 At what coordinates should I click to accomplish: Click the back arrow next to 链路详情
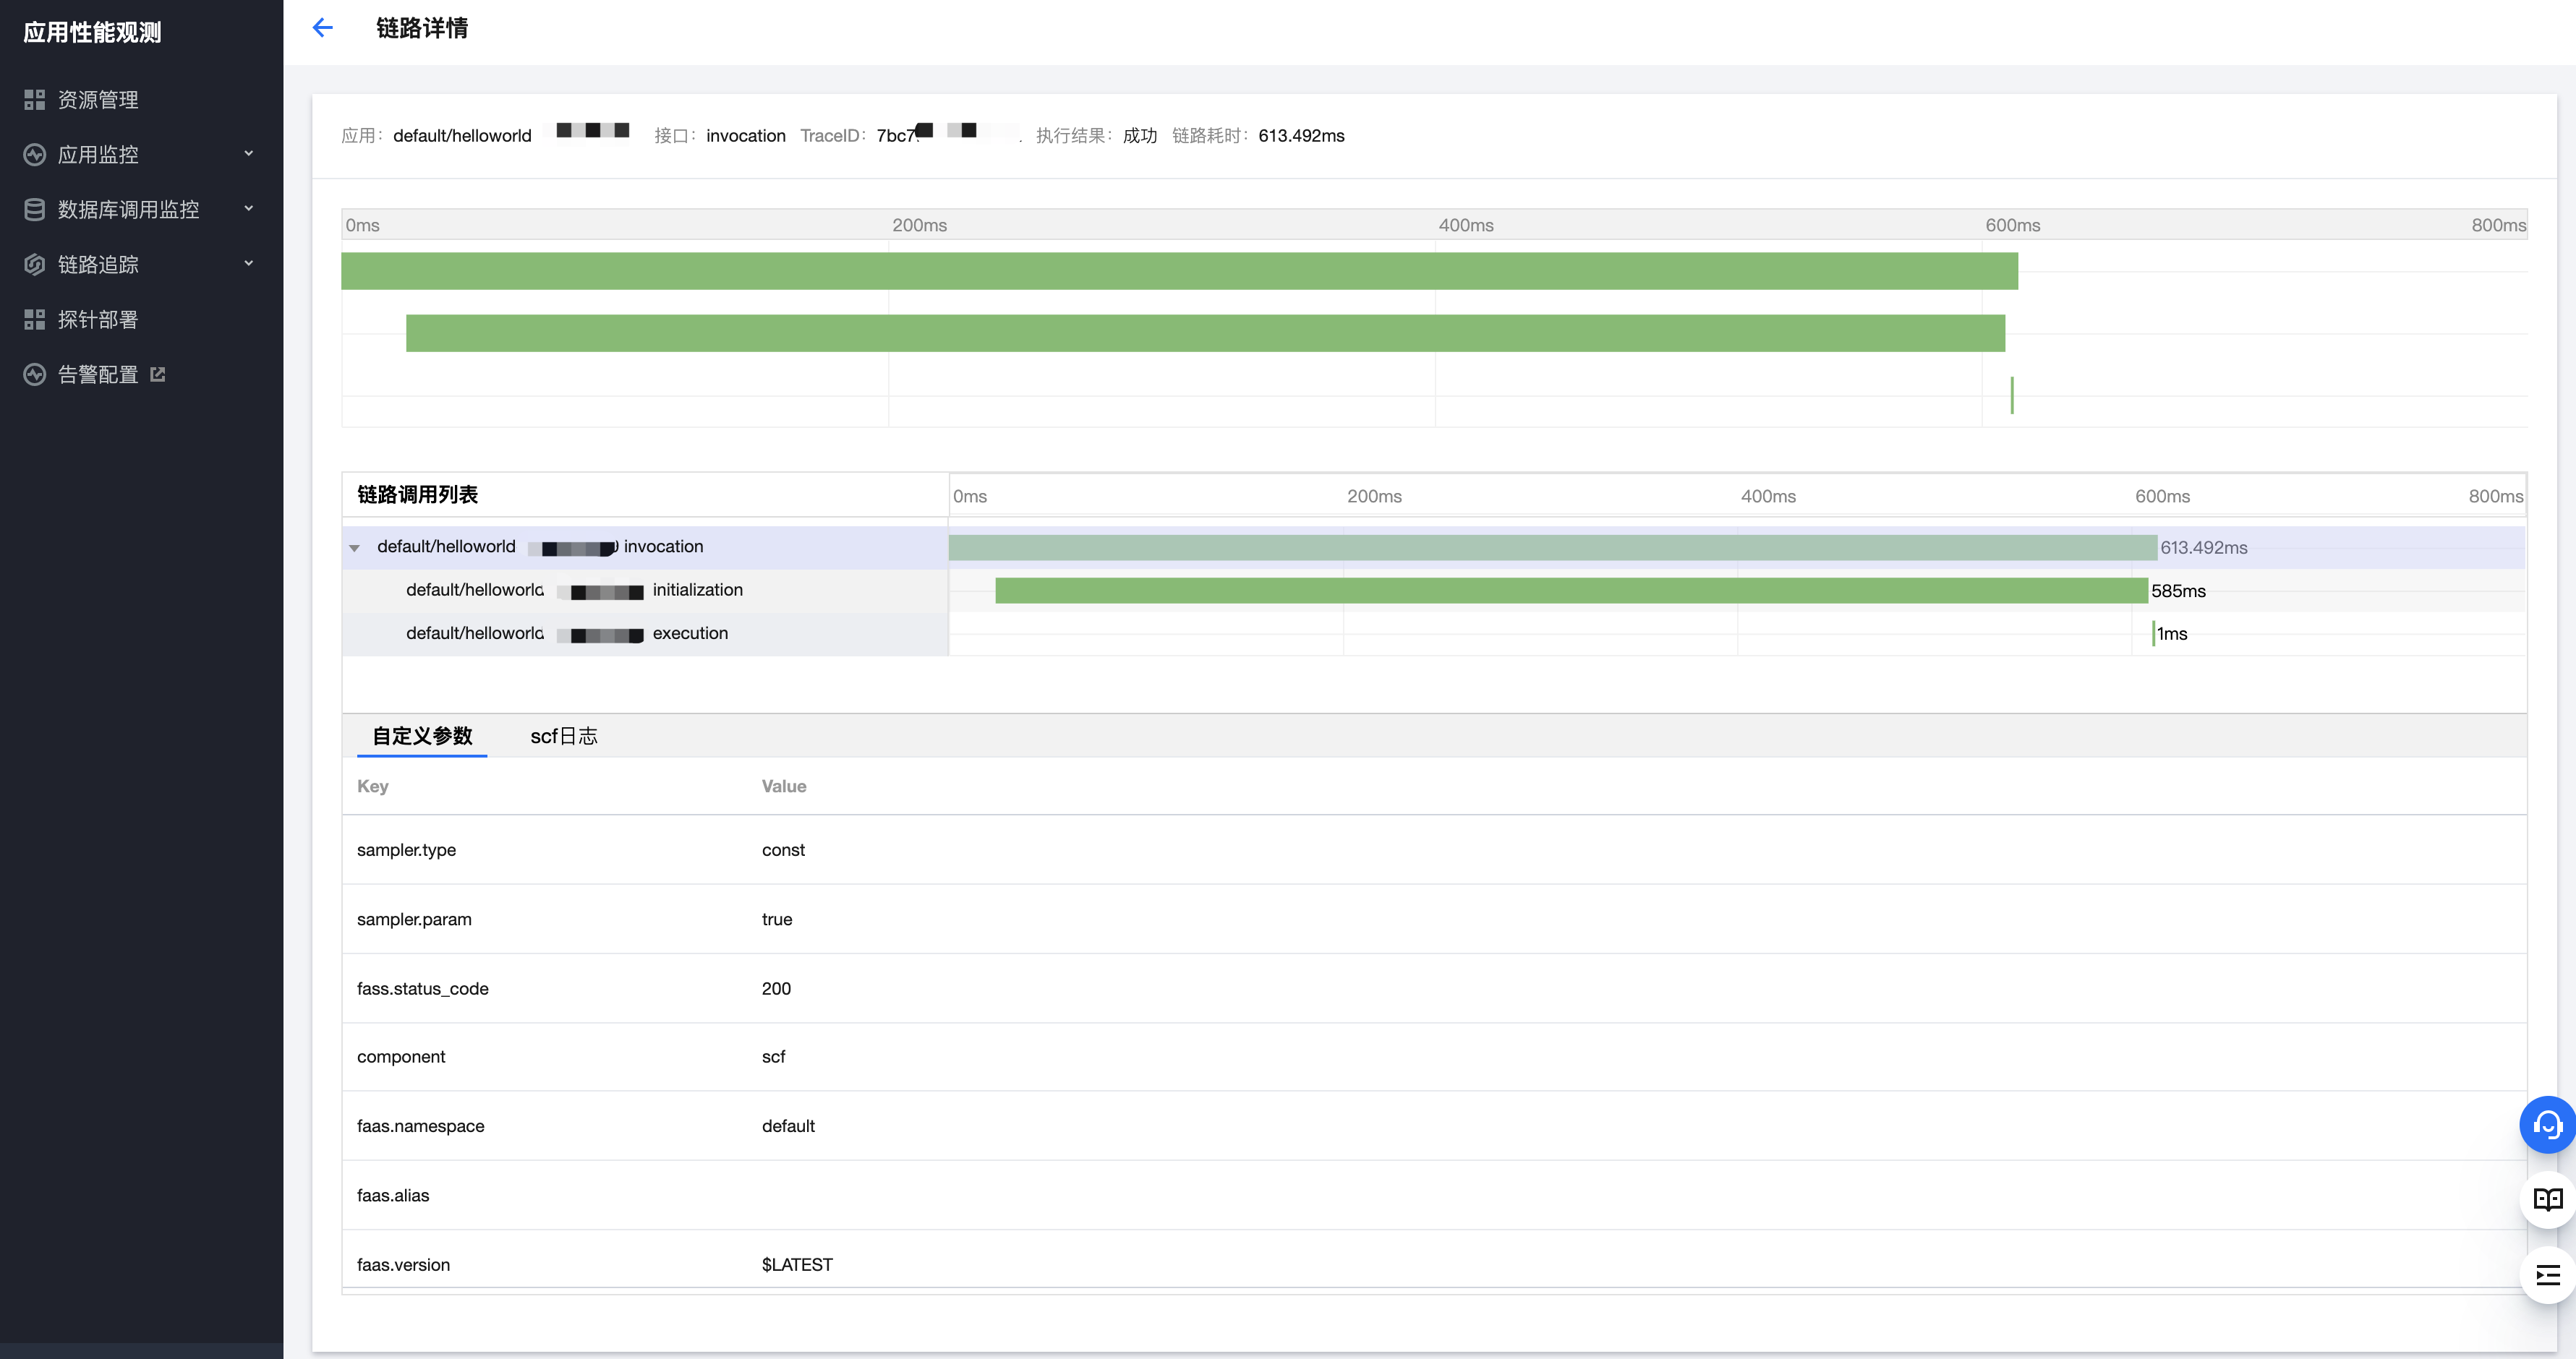(x=322, y=28)
